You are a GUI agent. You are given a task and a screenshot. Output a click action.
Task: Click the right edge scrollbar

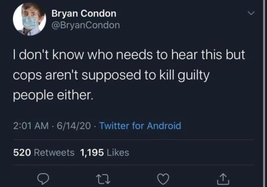[265, 93]
